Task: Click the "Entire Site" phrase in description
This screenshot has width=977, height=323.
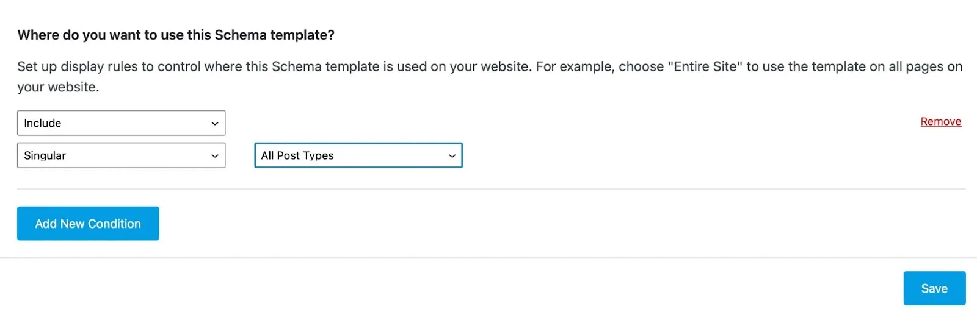Action: (705, 66)
